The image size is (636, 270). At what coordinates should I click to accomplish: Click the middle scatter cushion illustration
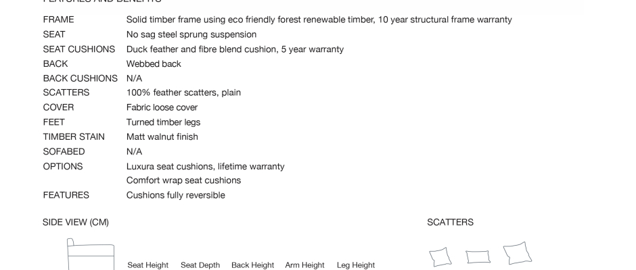tap(478, 256)
